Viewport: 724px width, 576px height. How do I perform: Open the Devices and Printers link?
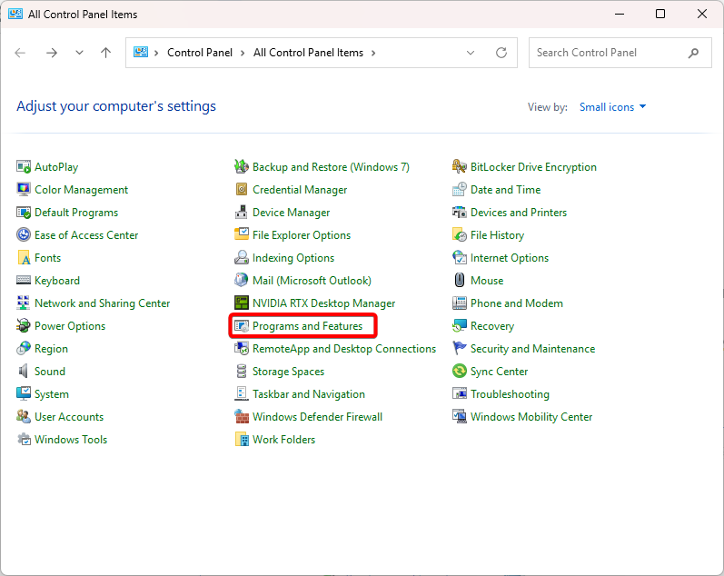click(x=519, y=212)
